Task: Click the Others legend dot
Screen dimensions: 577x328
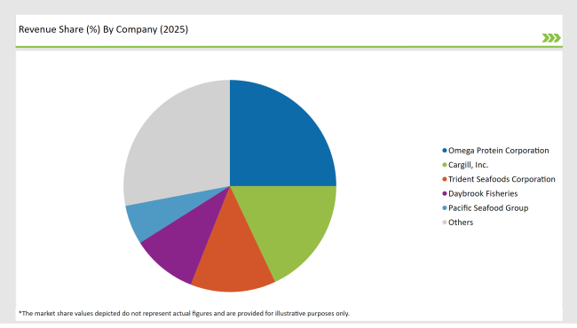Action: click(x=445, y=223)
